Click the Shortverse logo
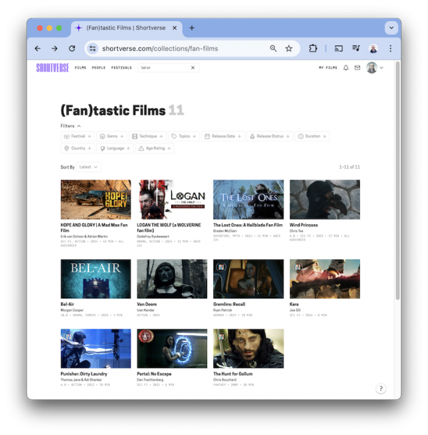The image size is (428, 435). tap(52, 68)
